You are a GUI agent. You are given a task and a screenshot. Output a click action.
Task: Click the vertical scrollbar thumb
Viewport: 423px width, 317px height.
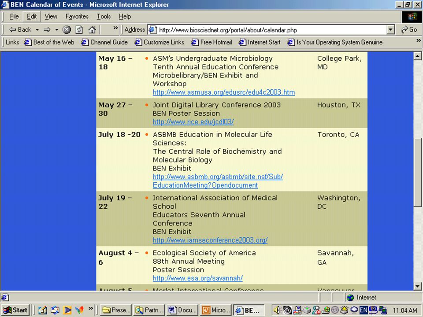point(417,173)
